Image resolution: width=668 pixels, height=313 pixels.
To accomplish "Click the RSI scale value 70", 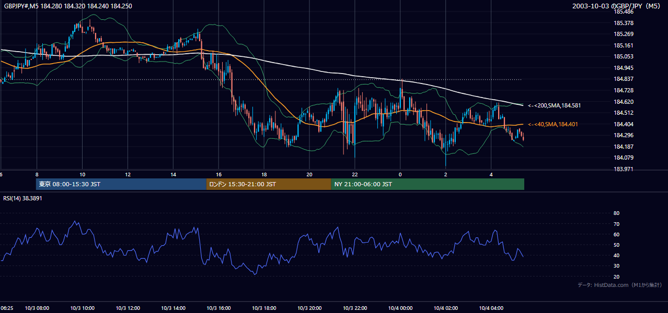I will pyautogui.click(x=617, y=224).
